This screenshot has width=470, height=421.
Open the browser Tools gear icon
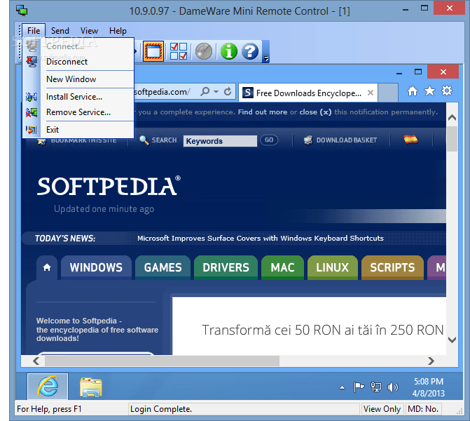pos(447,91)
